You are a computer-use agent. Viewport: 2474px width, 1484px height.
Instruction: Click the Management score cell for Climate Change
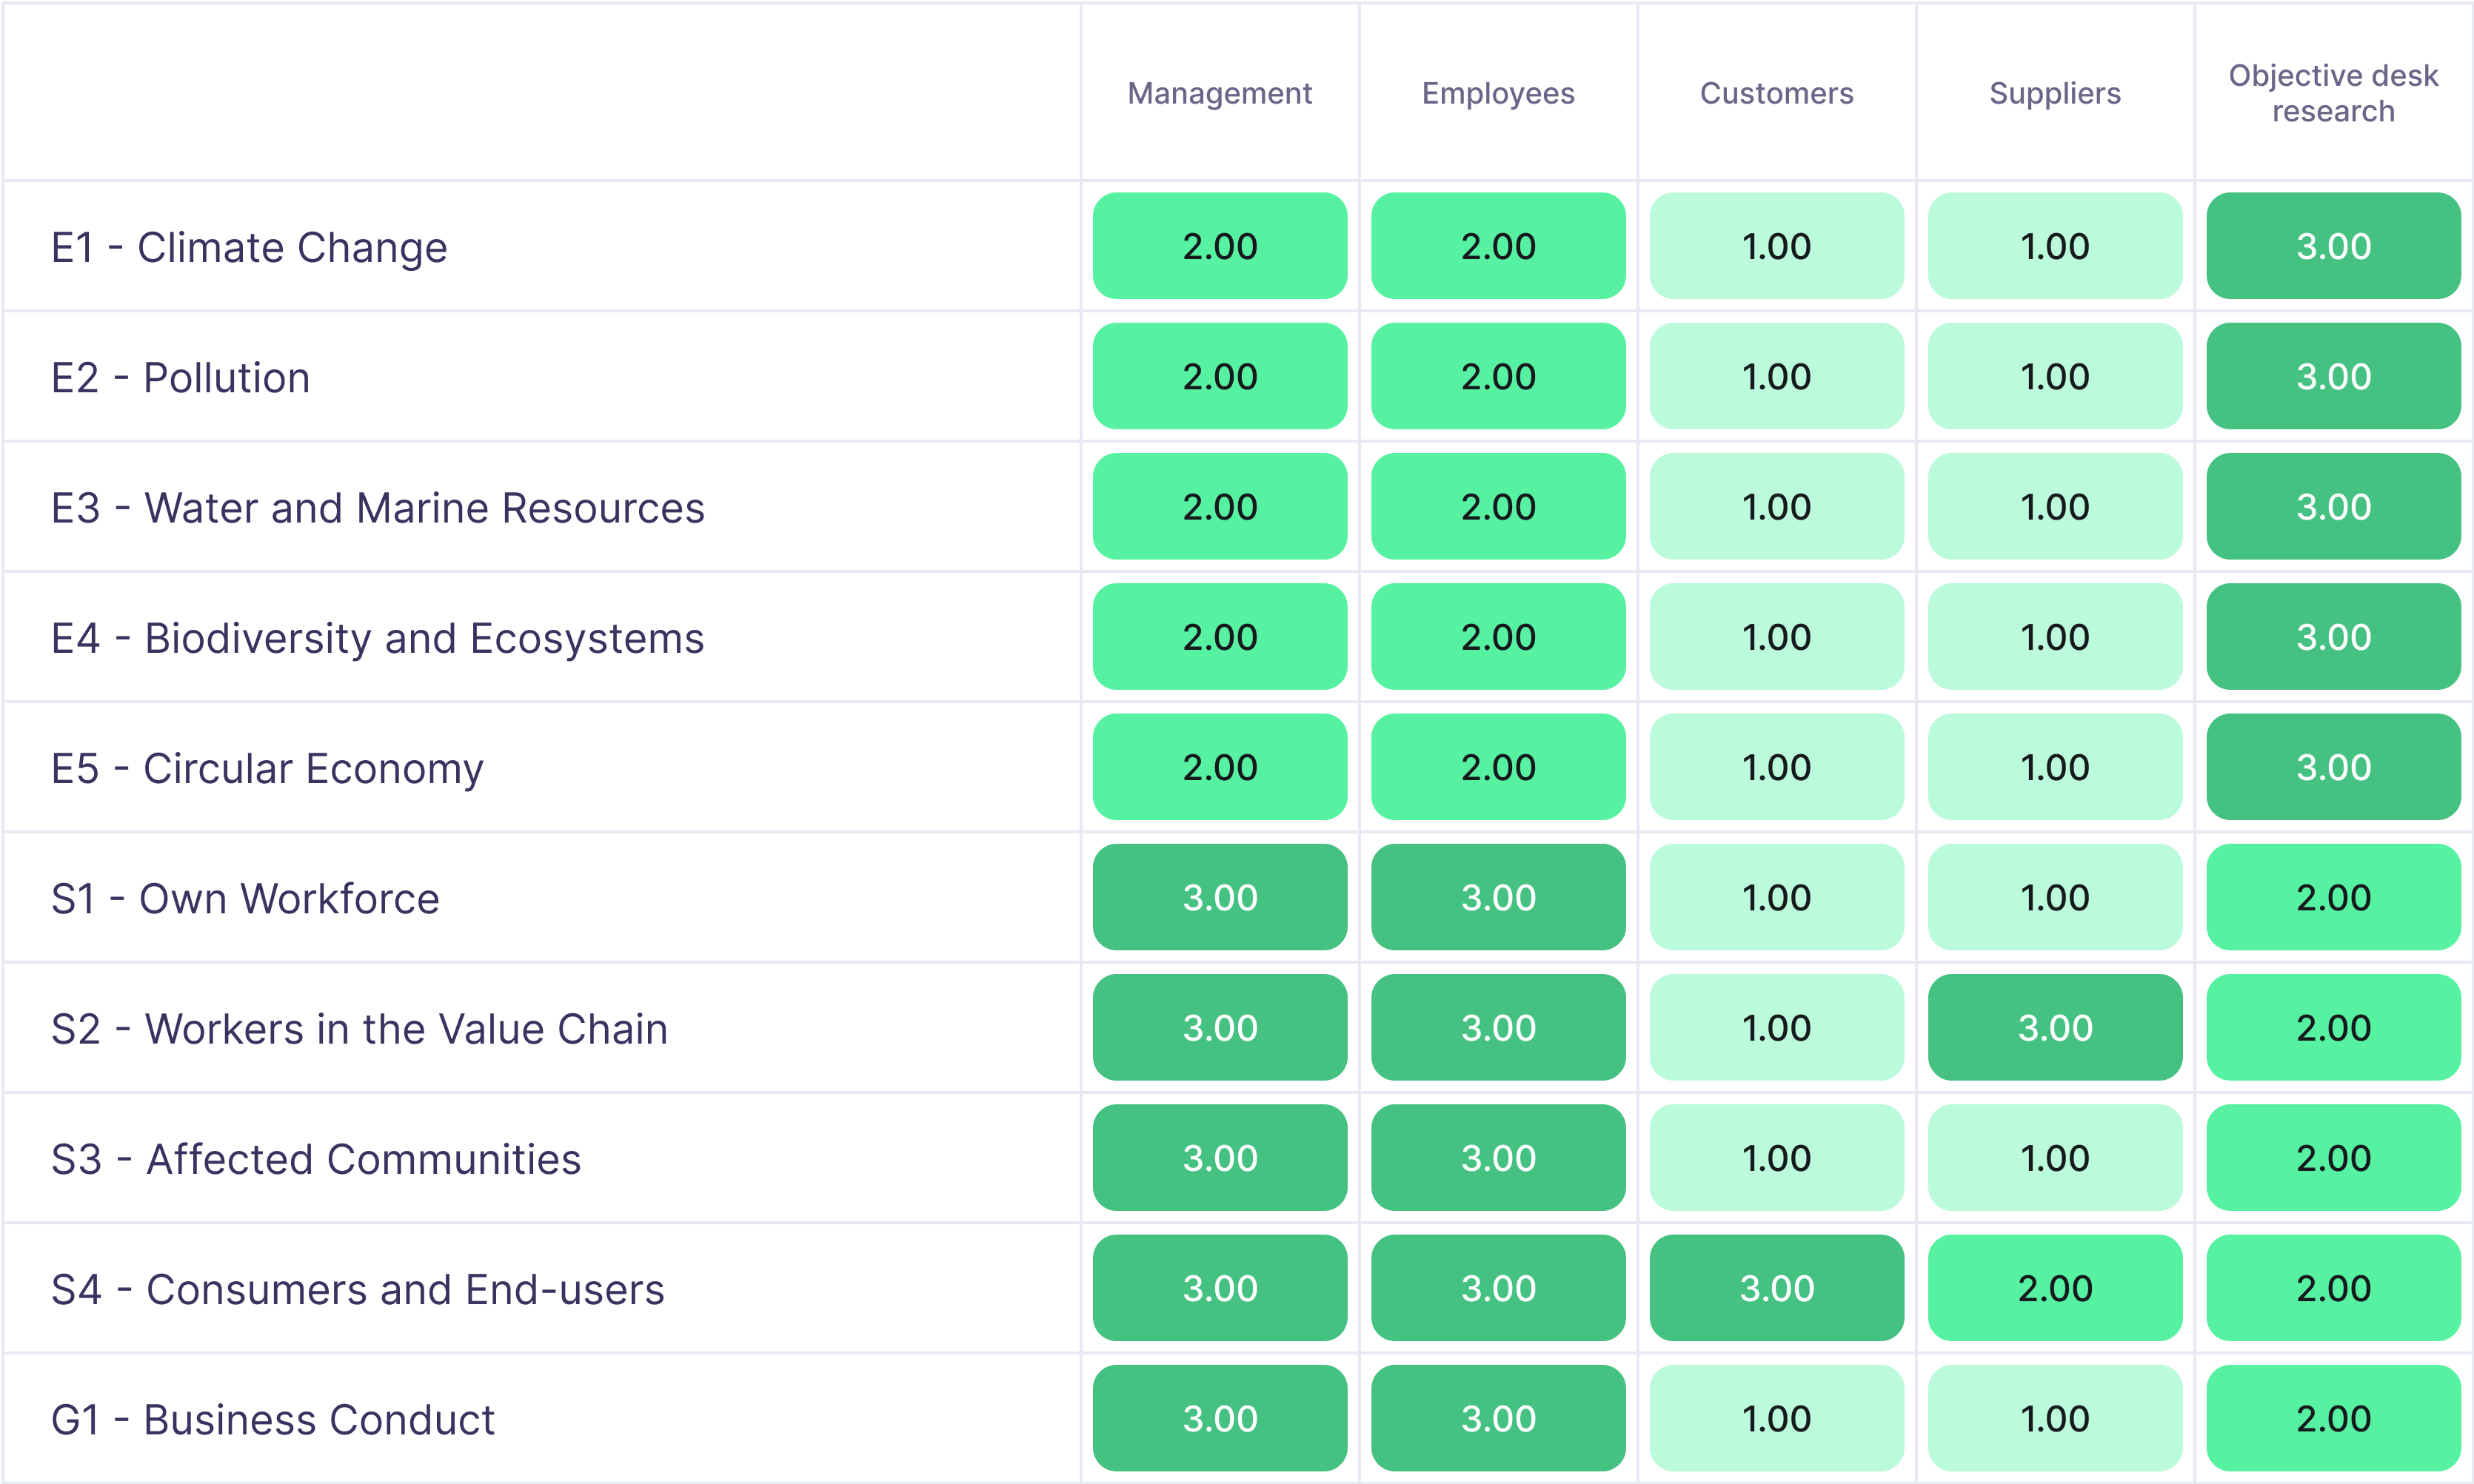click(1220, 246)
